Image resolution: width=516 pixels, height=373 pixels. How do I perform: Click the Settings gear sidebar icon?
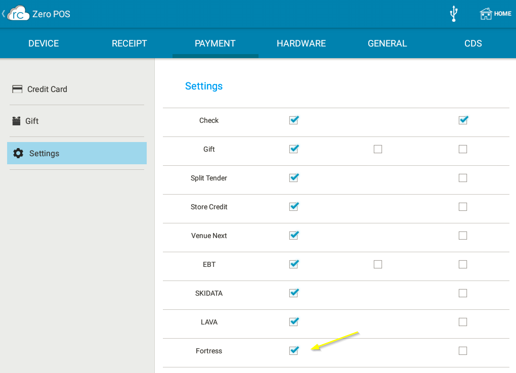pyautogui.click(x=18, y=153)
